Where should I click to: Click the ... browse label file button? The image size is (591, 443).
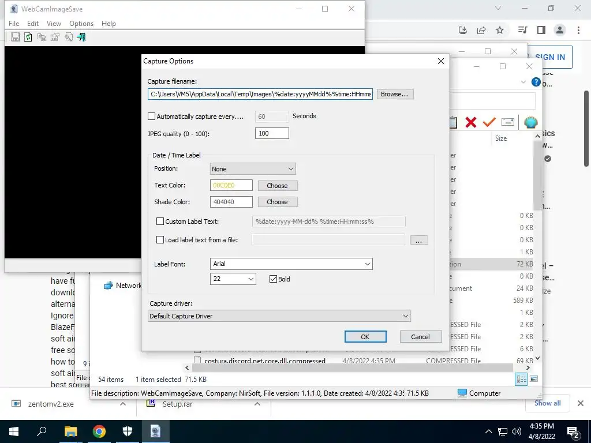419,240
